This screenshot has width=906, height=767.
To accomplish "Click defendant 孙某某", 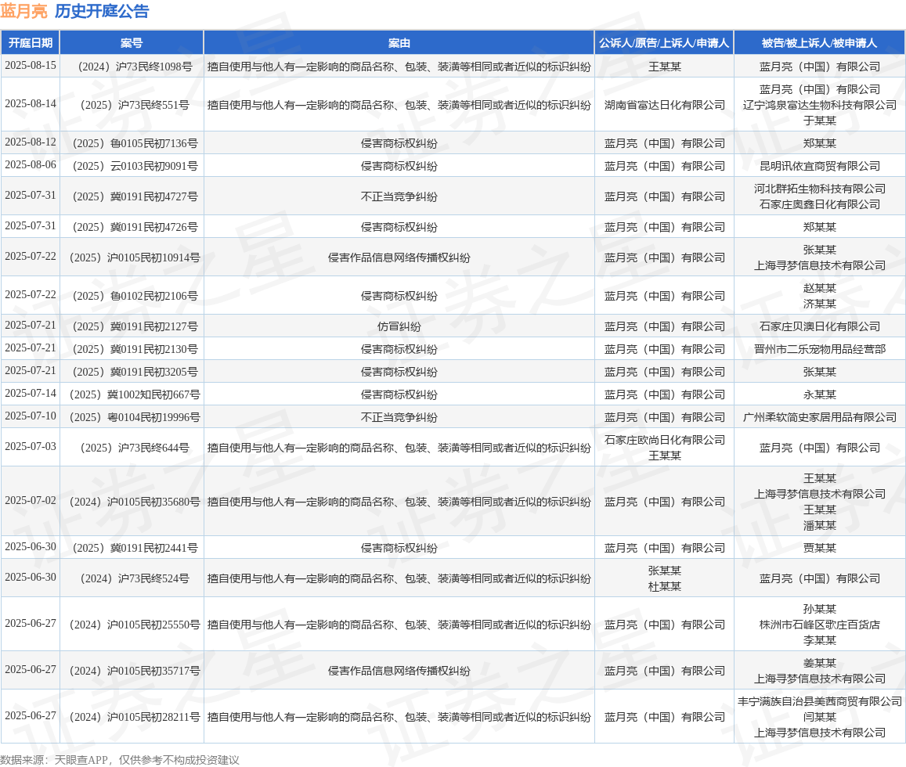I will coord(819,609).
